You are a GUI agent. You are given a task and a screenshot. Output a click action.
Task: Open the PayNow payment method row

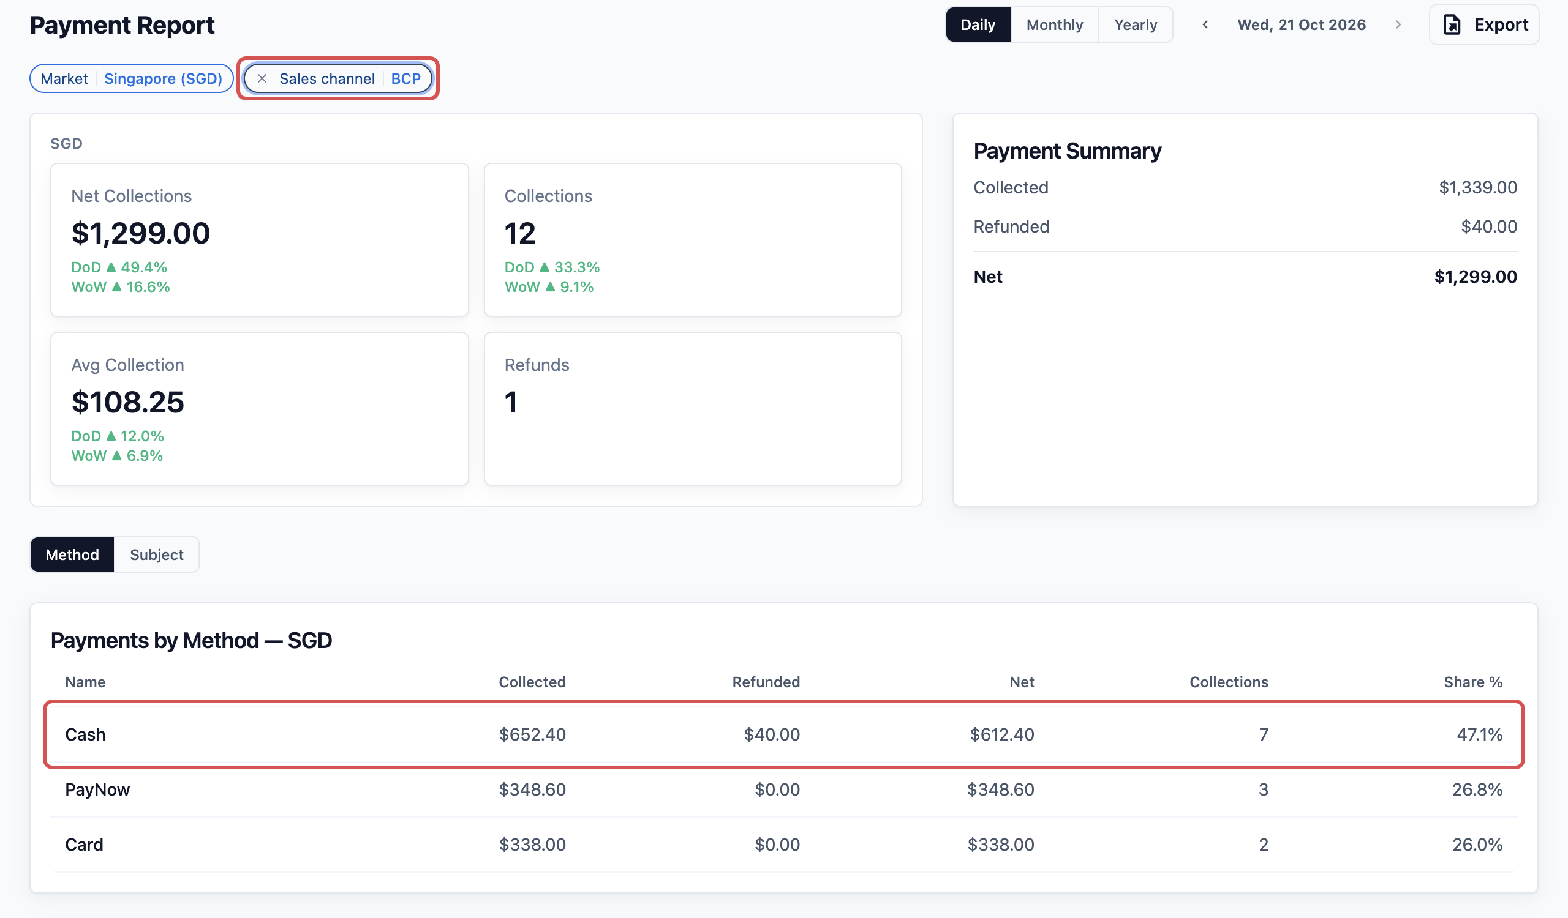click(x=784, y=789)
